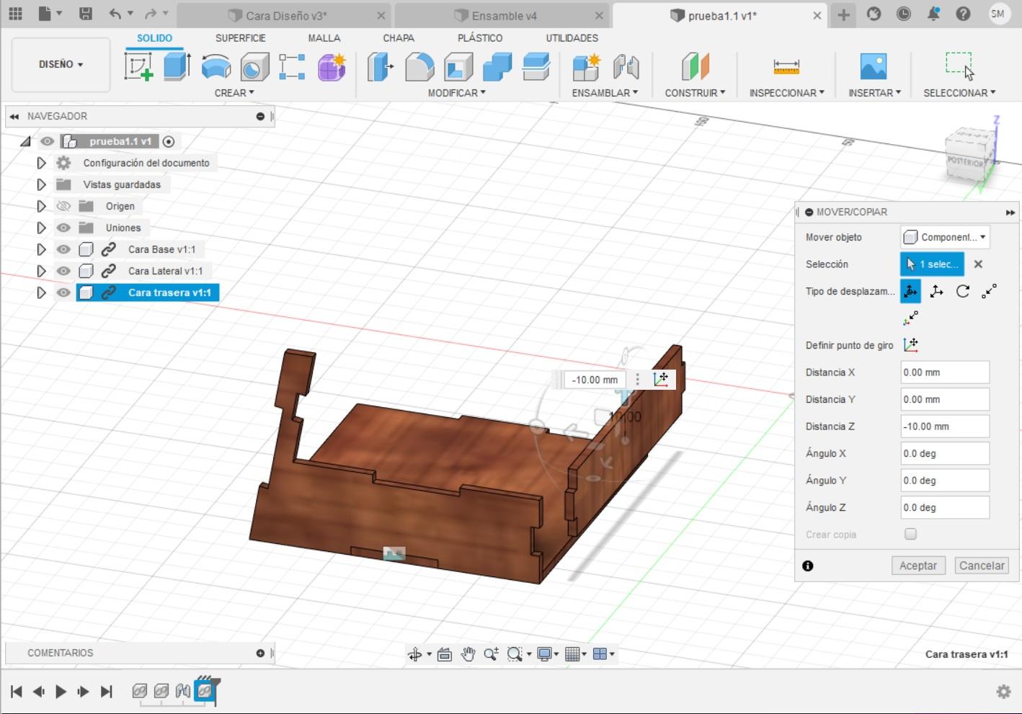Click the Create Sketch tool icon

(x=138, y=66)
